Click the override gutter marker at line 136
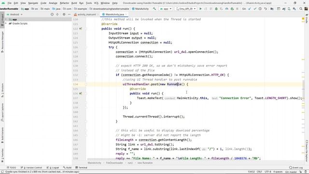309x174 pixels. point(81,93)
